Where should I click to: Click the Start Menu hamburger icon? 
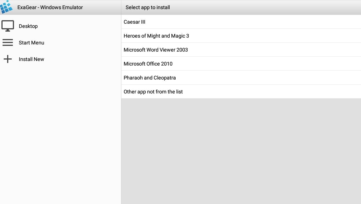point(8,43)
